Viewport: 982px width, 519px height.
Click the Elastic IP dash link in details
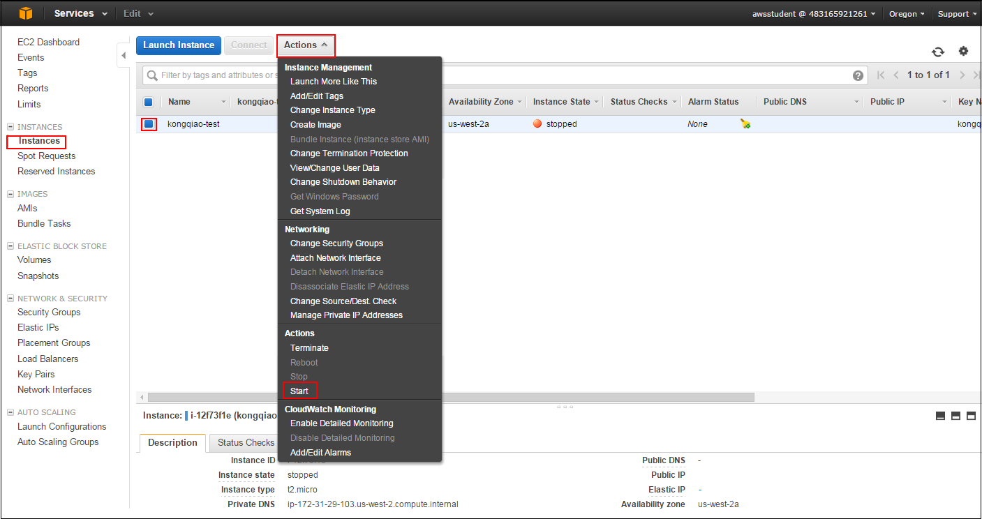700,490
